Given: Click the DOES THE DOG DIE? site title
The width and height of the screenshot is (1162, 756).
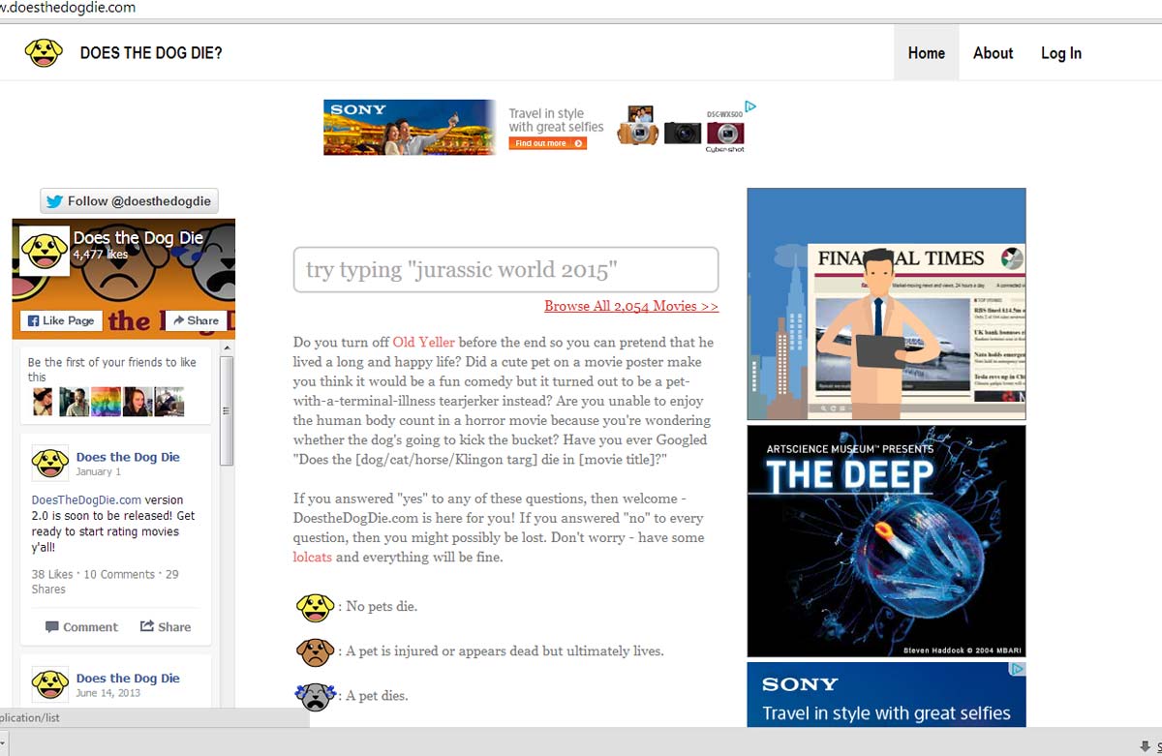Looking at the screenshot, I should click(151, 53).
